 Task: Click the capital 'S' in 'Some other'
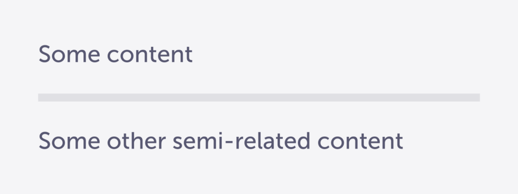[x=45, y=140]
